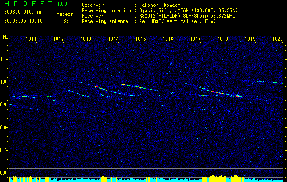Screen dimensions: 287x182
Task: Click frequency axis label 1.0
Action: click(x=4, y=82)
